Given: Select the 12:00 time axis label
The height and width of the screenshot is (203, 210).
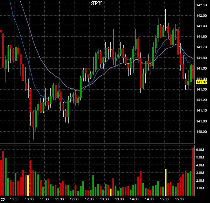Looking at the screenshot, I should pos(74,199).
